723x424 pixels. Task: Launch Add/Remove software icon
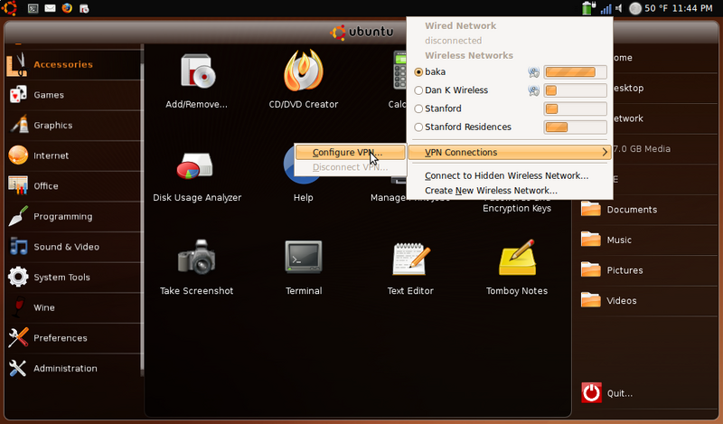(x=197, y=71)
